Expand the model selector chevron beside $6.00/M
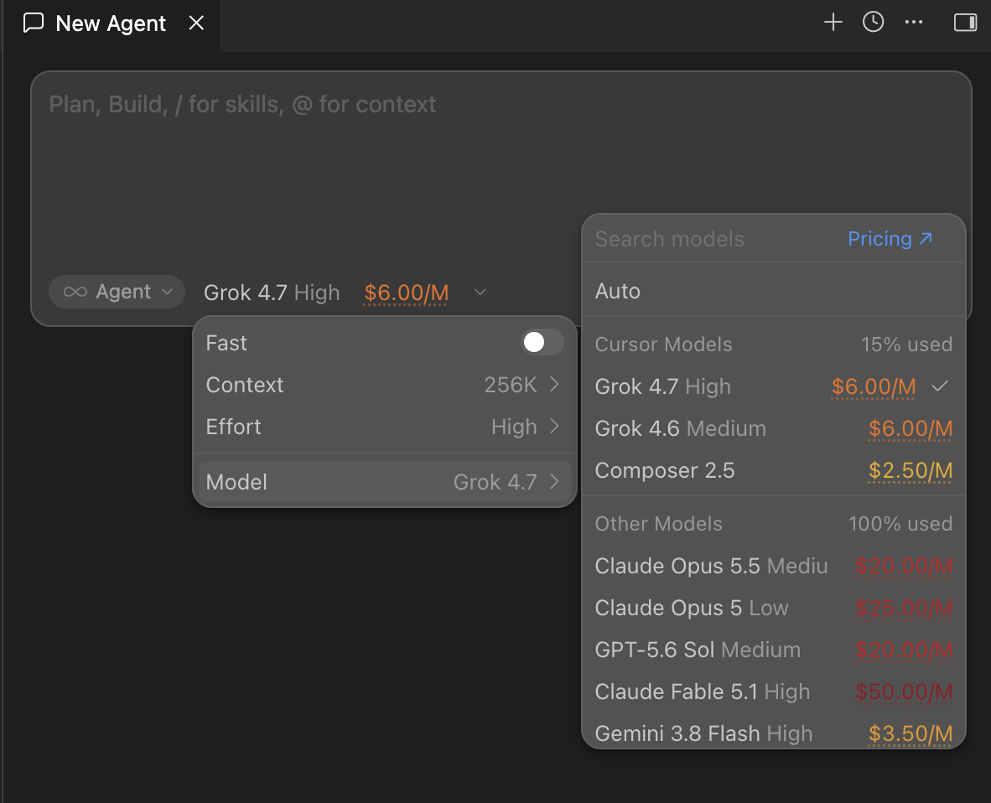991x803 pixels. pos(480,292)
